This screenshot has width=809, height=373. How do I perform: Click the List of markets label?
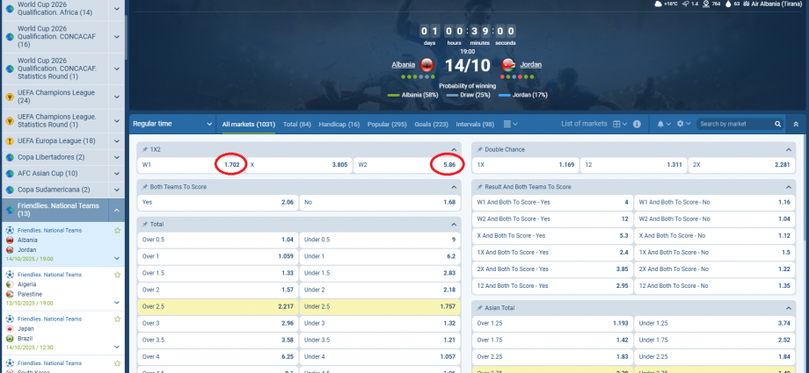(x=584, y=124)
